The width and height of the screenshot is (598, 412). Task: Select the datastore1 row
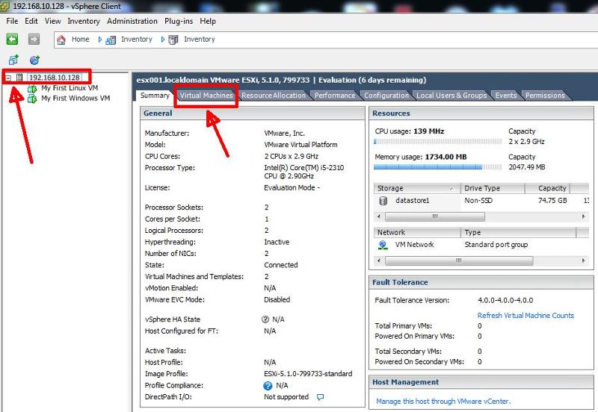pyautogui.click(x=481, y=201)
